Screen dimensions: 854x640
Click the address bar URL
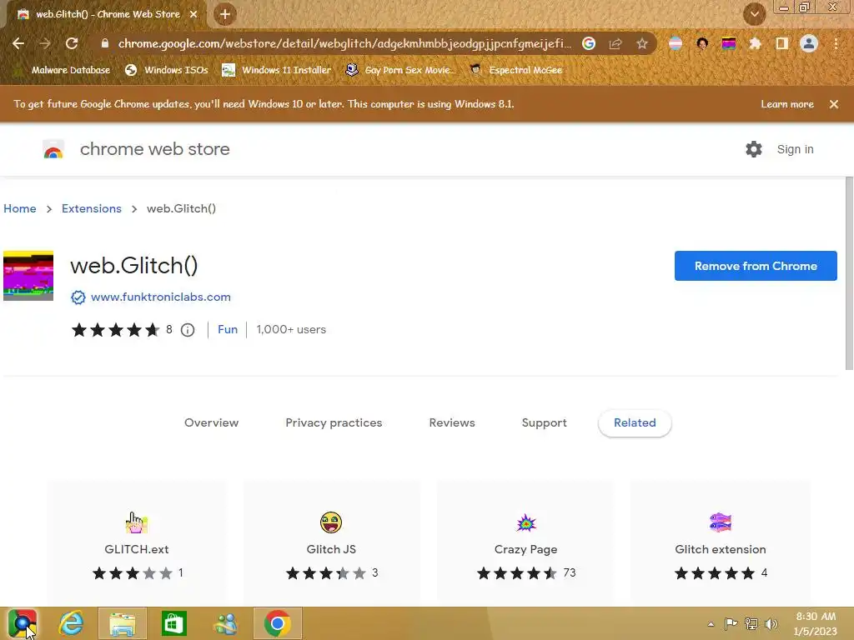click(x=344, y=43)
